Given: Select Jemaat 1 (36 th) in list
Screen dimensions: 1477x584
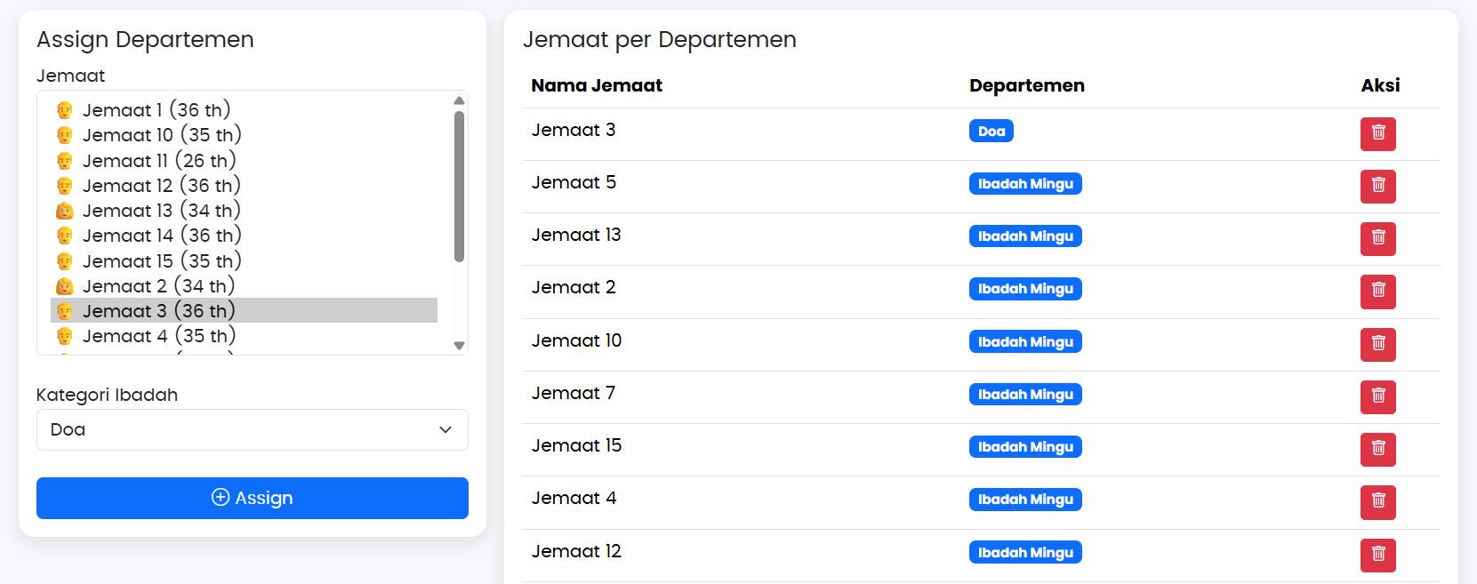Looking at the screenshot, I should point(157,110).
